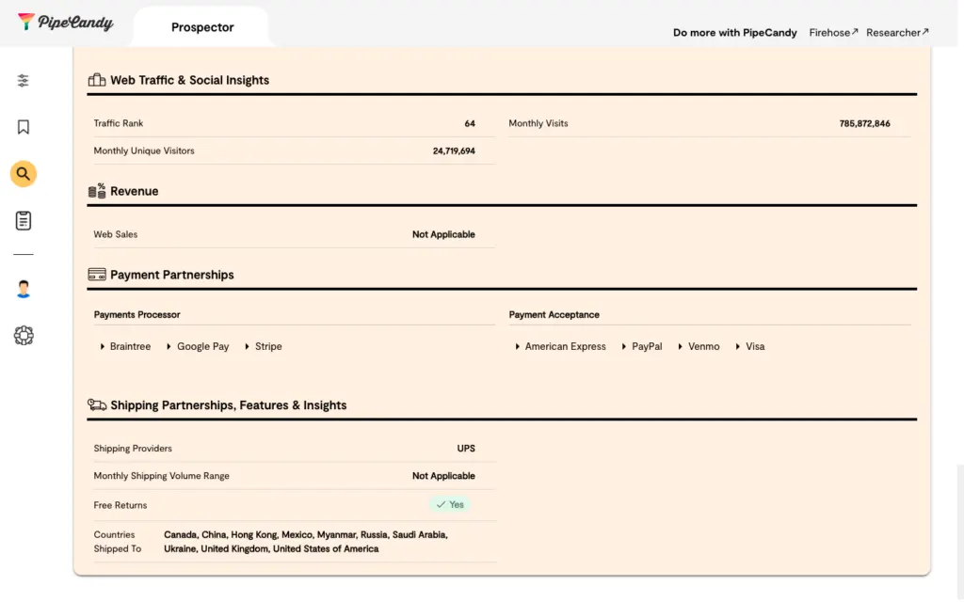Open the Researcher external link

(897, 33)
